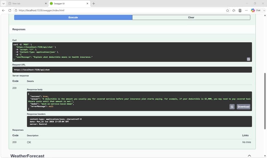Click the Links column header
Screen dimensions: 267x158
[245, 135]
